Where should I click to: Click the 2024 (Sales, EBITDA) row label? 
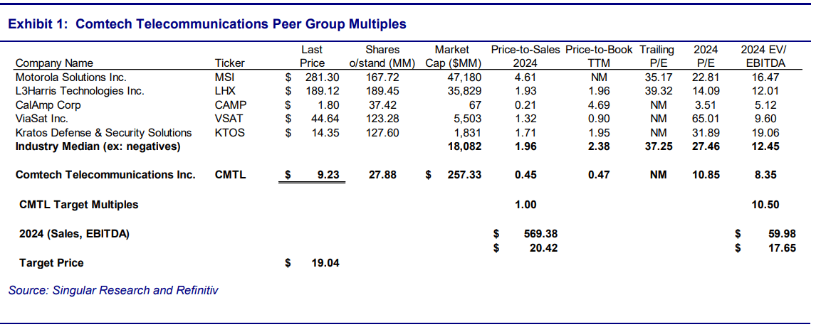tap(74, 233)
